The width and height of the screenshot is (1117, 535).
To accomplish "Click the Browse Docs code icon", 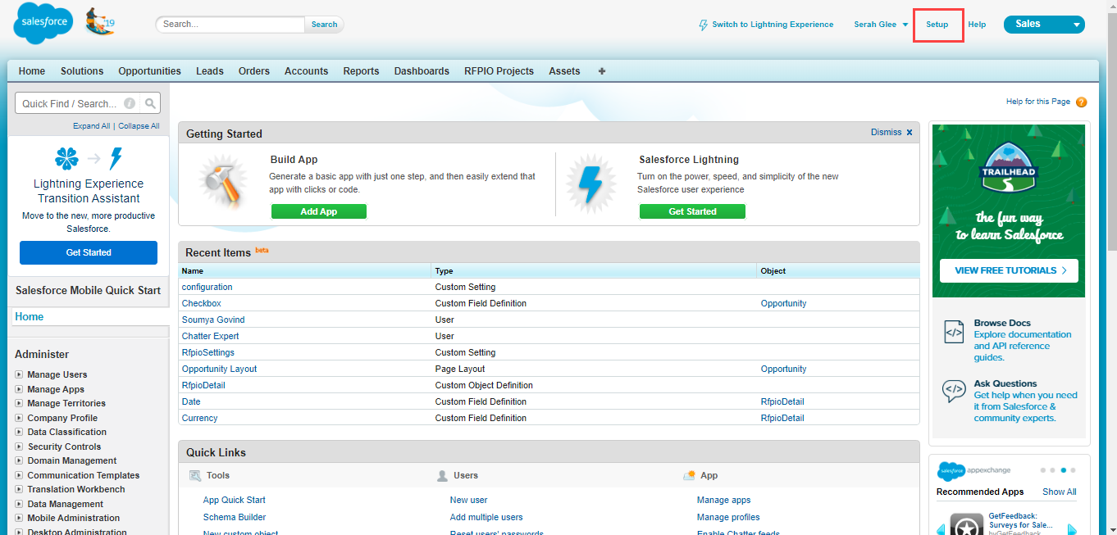I will [x=954, y=332].
